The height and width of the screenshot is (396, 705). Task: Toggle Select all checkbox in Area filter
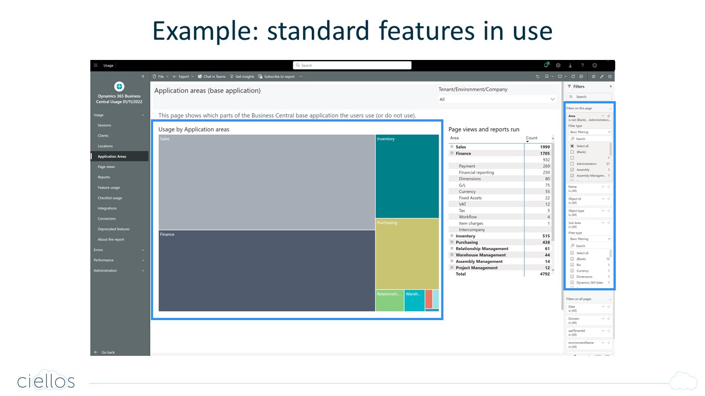point(572,146)
